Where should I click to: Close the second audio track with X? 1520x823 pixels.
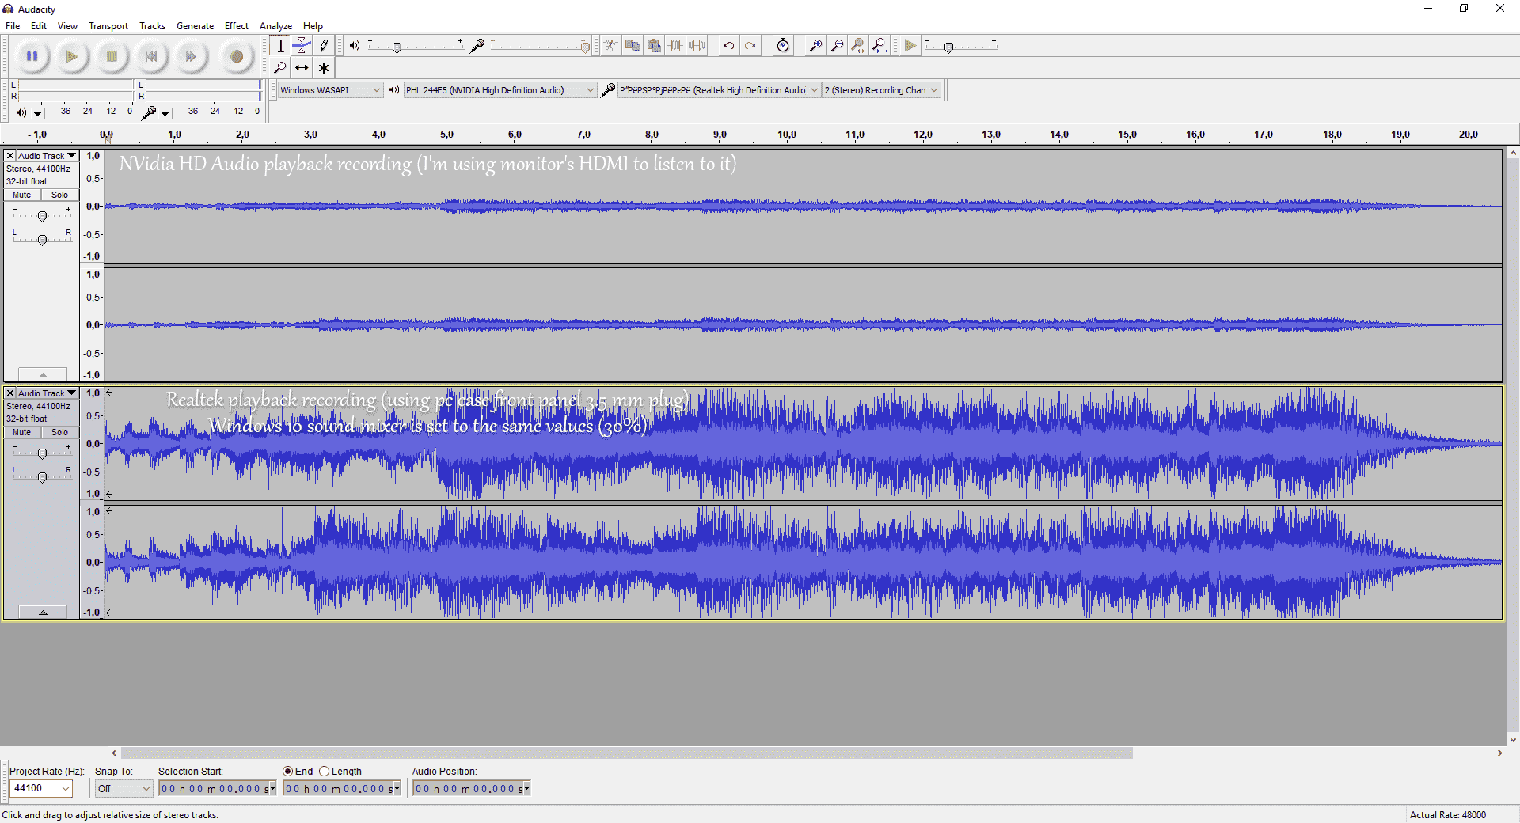(10, 393)
